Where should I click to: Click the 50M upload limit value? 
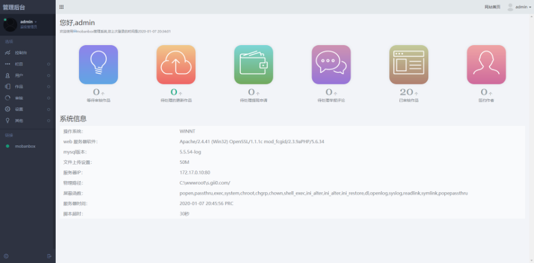(185, 162)
